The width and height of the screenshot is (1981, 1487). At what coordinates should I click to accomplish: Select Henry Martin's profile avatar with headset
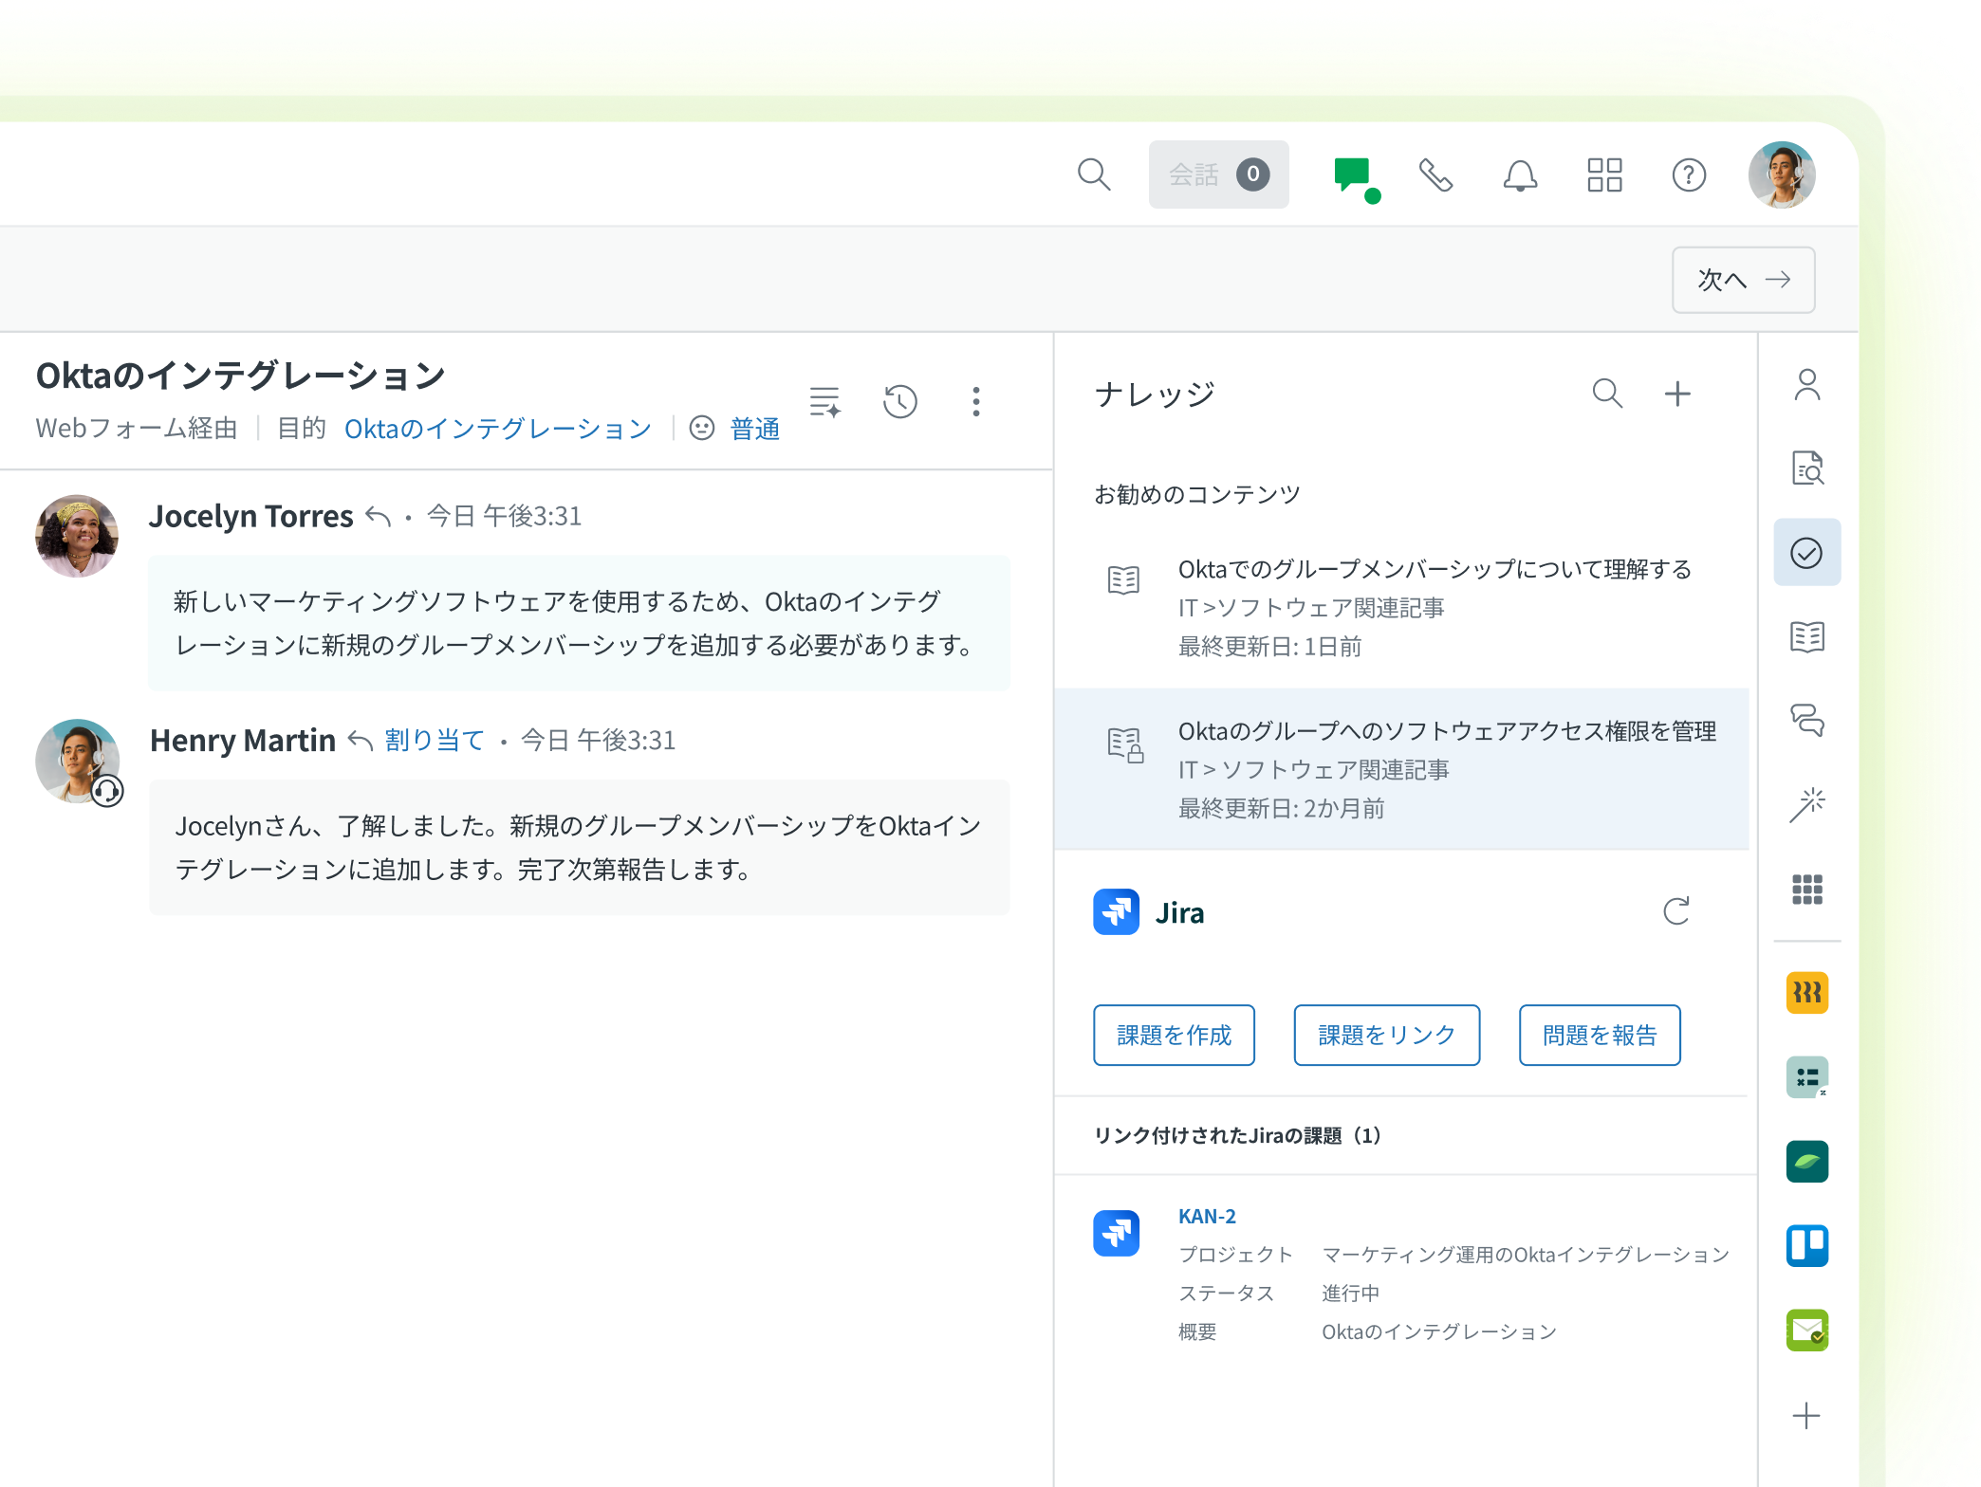pyautogui.click(x=78, y=761)
